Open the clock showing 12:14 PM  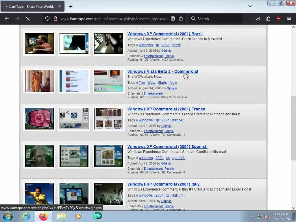pyautogui.click(x=281, y=217)
